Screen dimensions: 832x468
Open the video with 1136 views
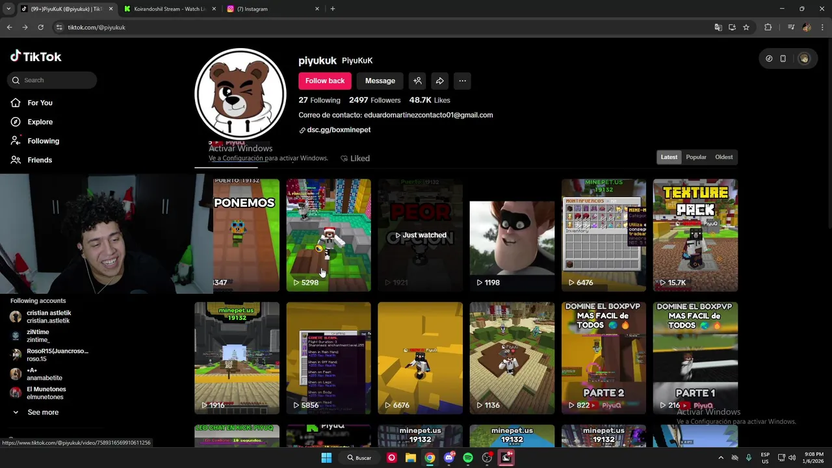click(512, 357)
